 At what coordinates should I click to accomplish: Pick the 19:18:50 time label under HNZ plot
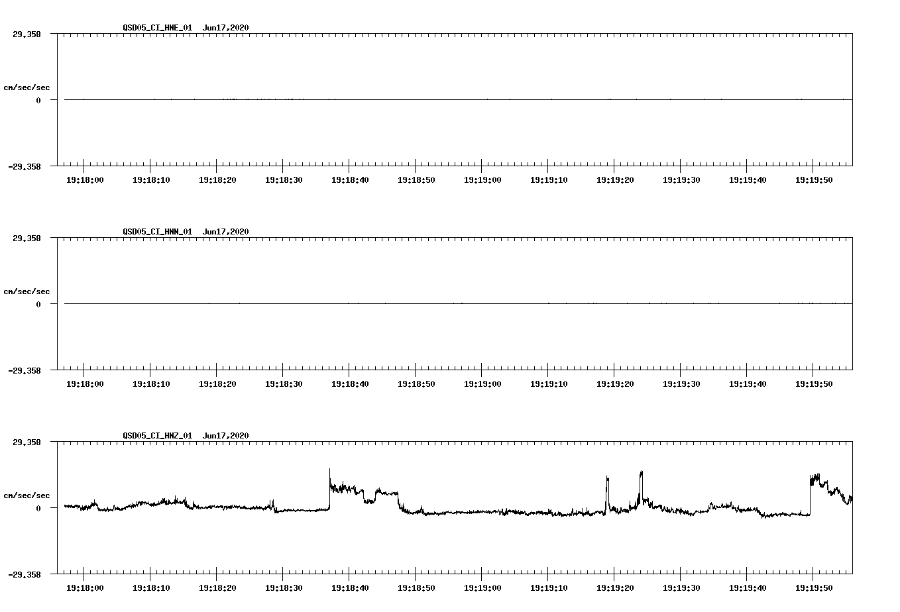coord(416,587)
